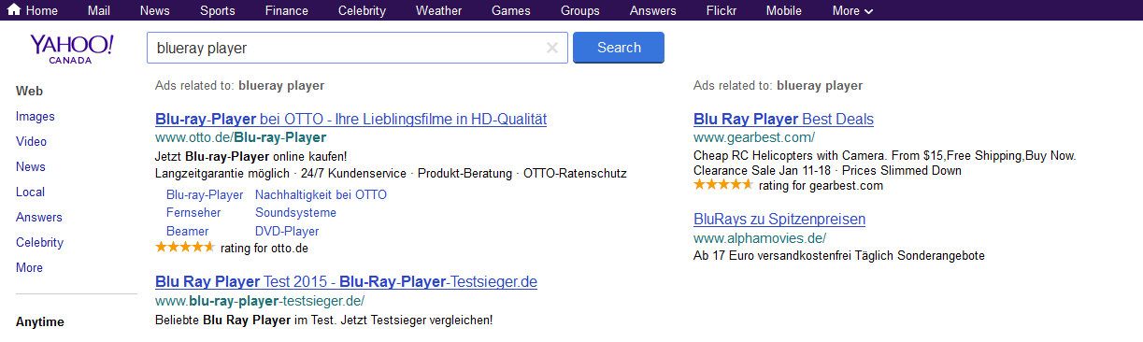The height and width of the screenshot is (342, 1143).
Task: Open Mobile in top navigation
Action: tap(784, 11)
